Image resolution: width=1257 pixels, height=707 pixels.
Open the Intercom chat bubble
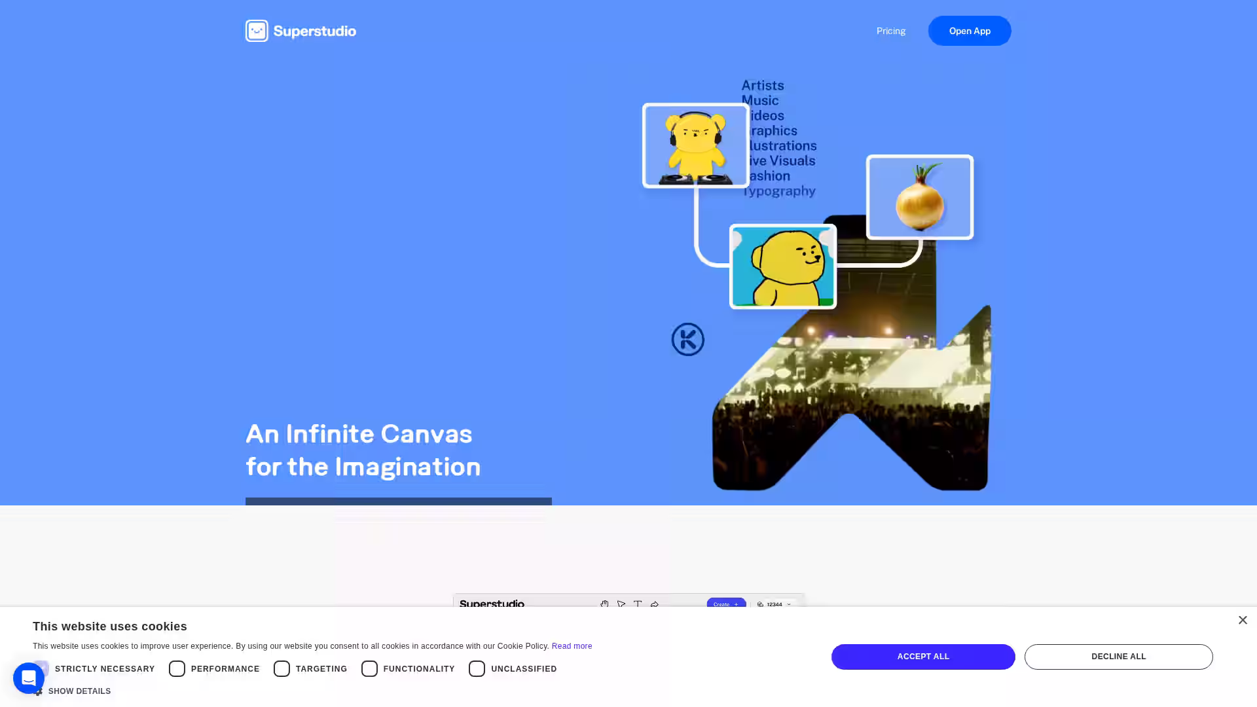[29, 678]
